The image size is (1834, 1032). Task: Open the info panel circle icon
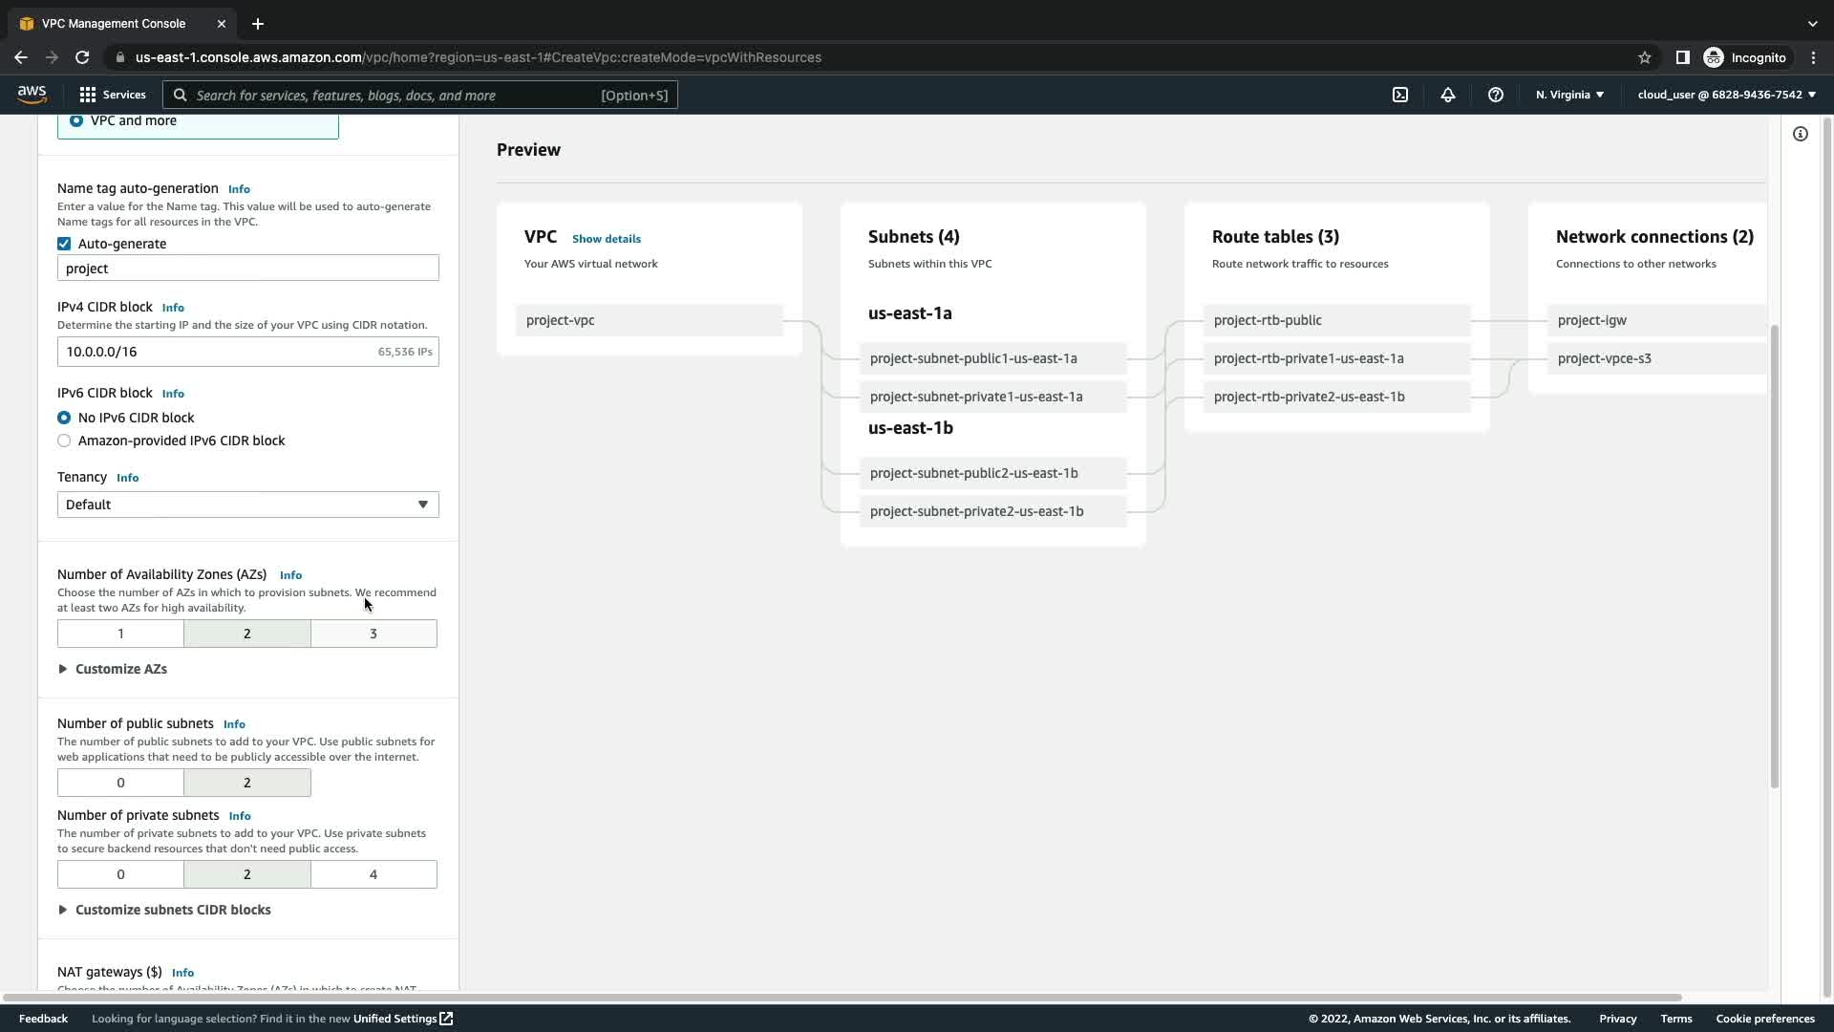[x=1801, y=134]
